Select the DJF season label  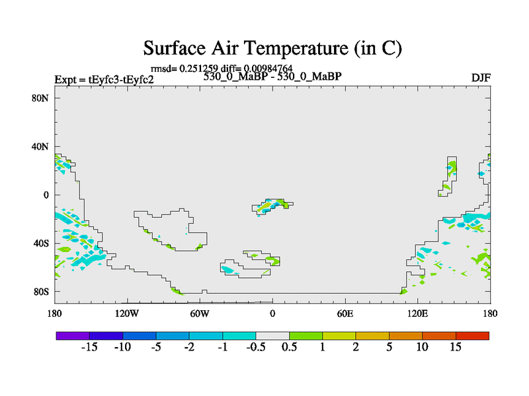tap(480, 78)
